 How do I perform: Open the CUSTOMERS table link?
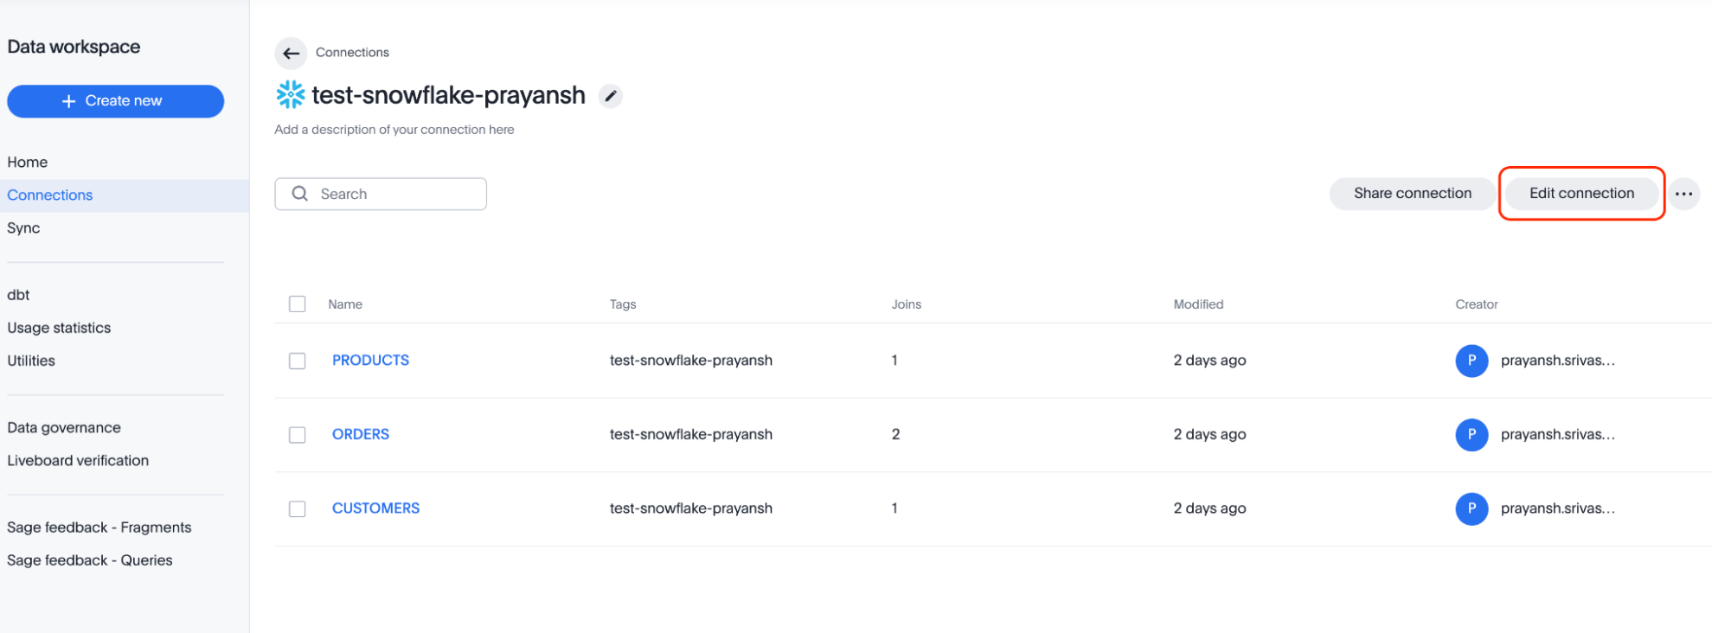(x=375, y=508)
